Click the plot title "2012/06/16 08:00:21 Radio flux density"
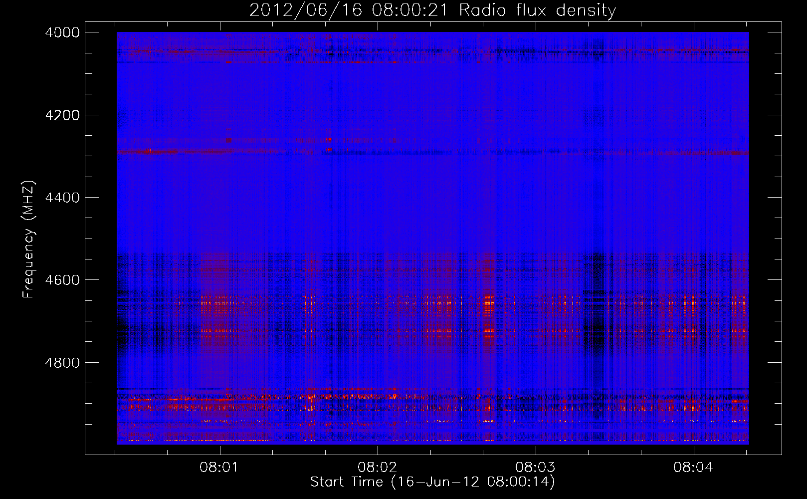This screenshot has height=499, width=807. [x=432, y=10]
